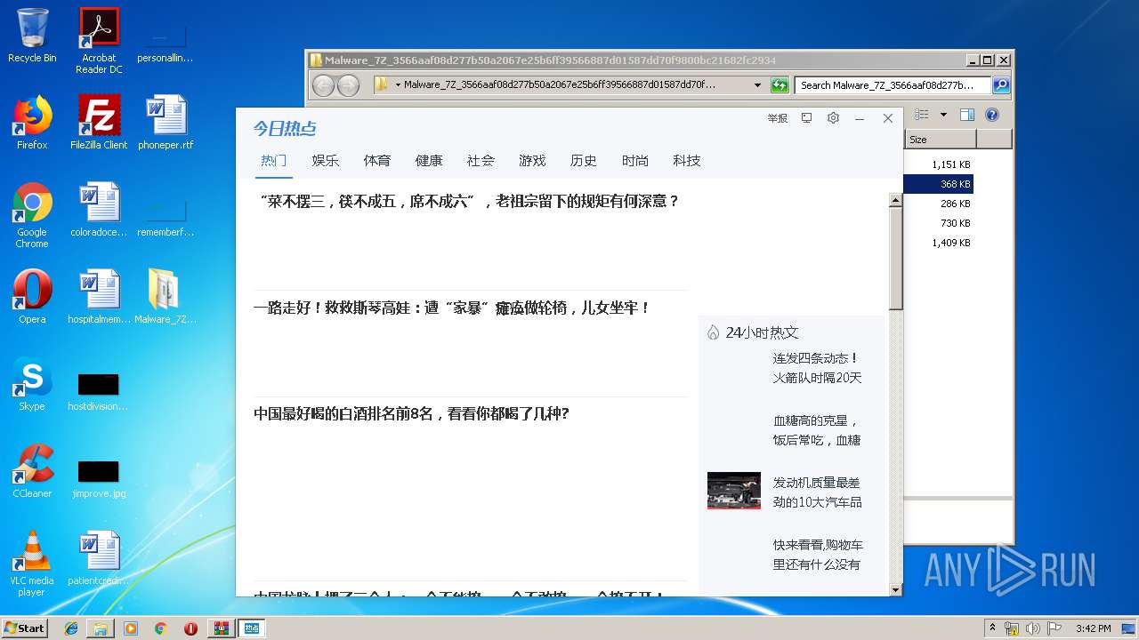
Task: Click the Explorer address bar path
Action: point(560,85)
